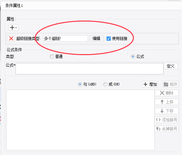The width and height of the screenshot is (182, 155).
Task: Choose the 与(AND) radio option
Action: 80,84
